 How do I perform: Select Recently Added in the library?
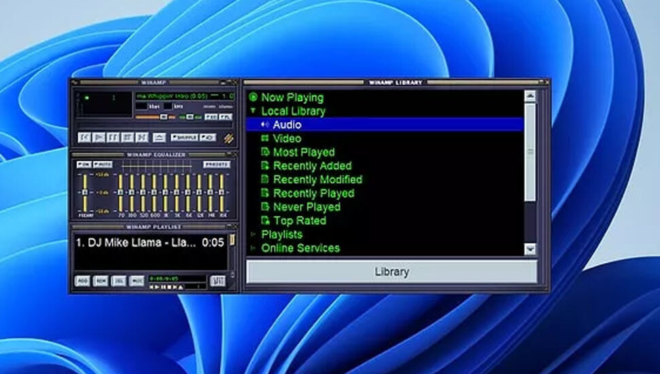pos(312,166)
